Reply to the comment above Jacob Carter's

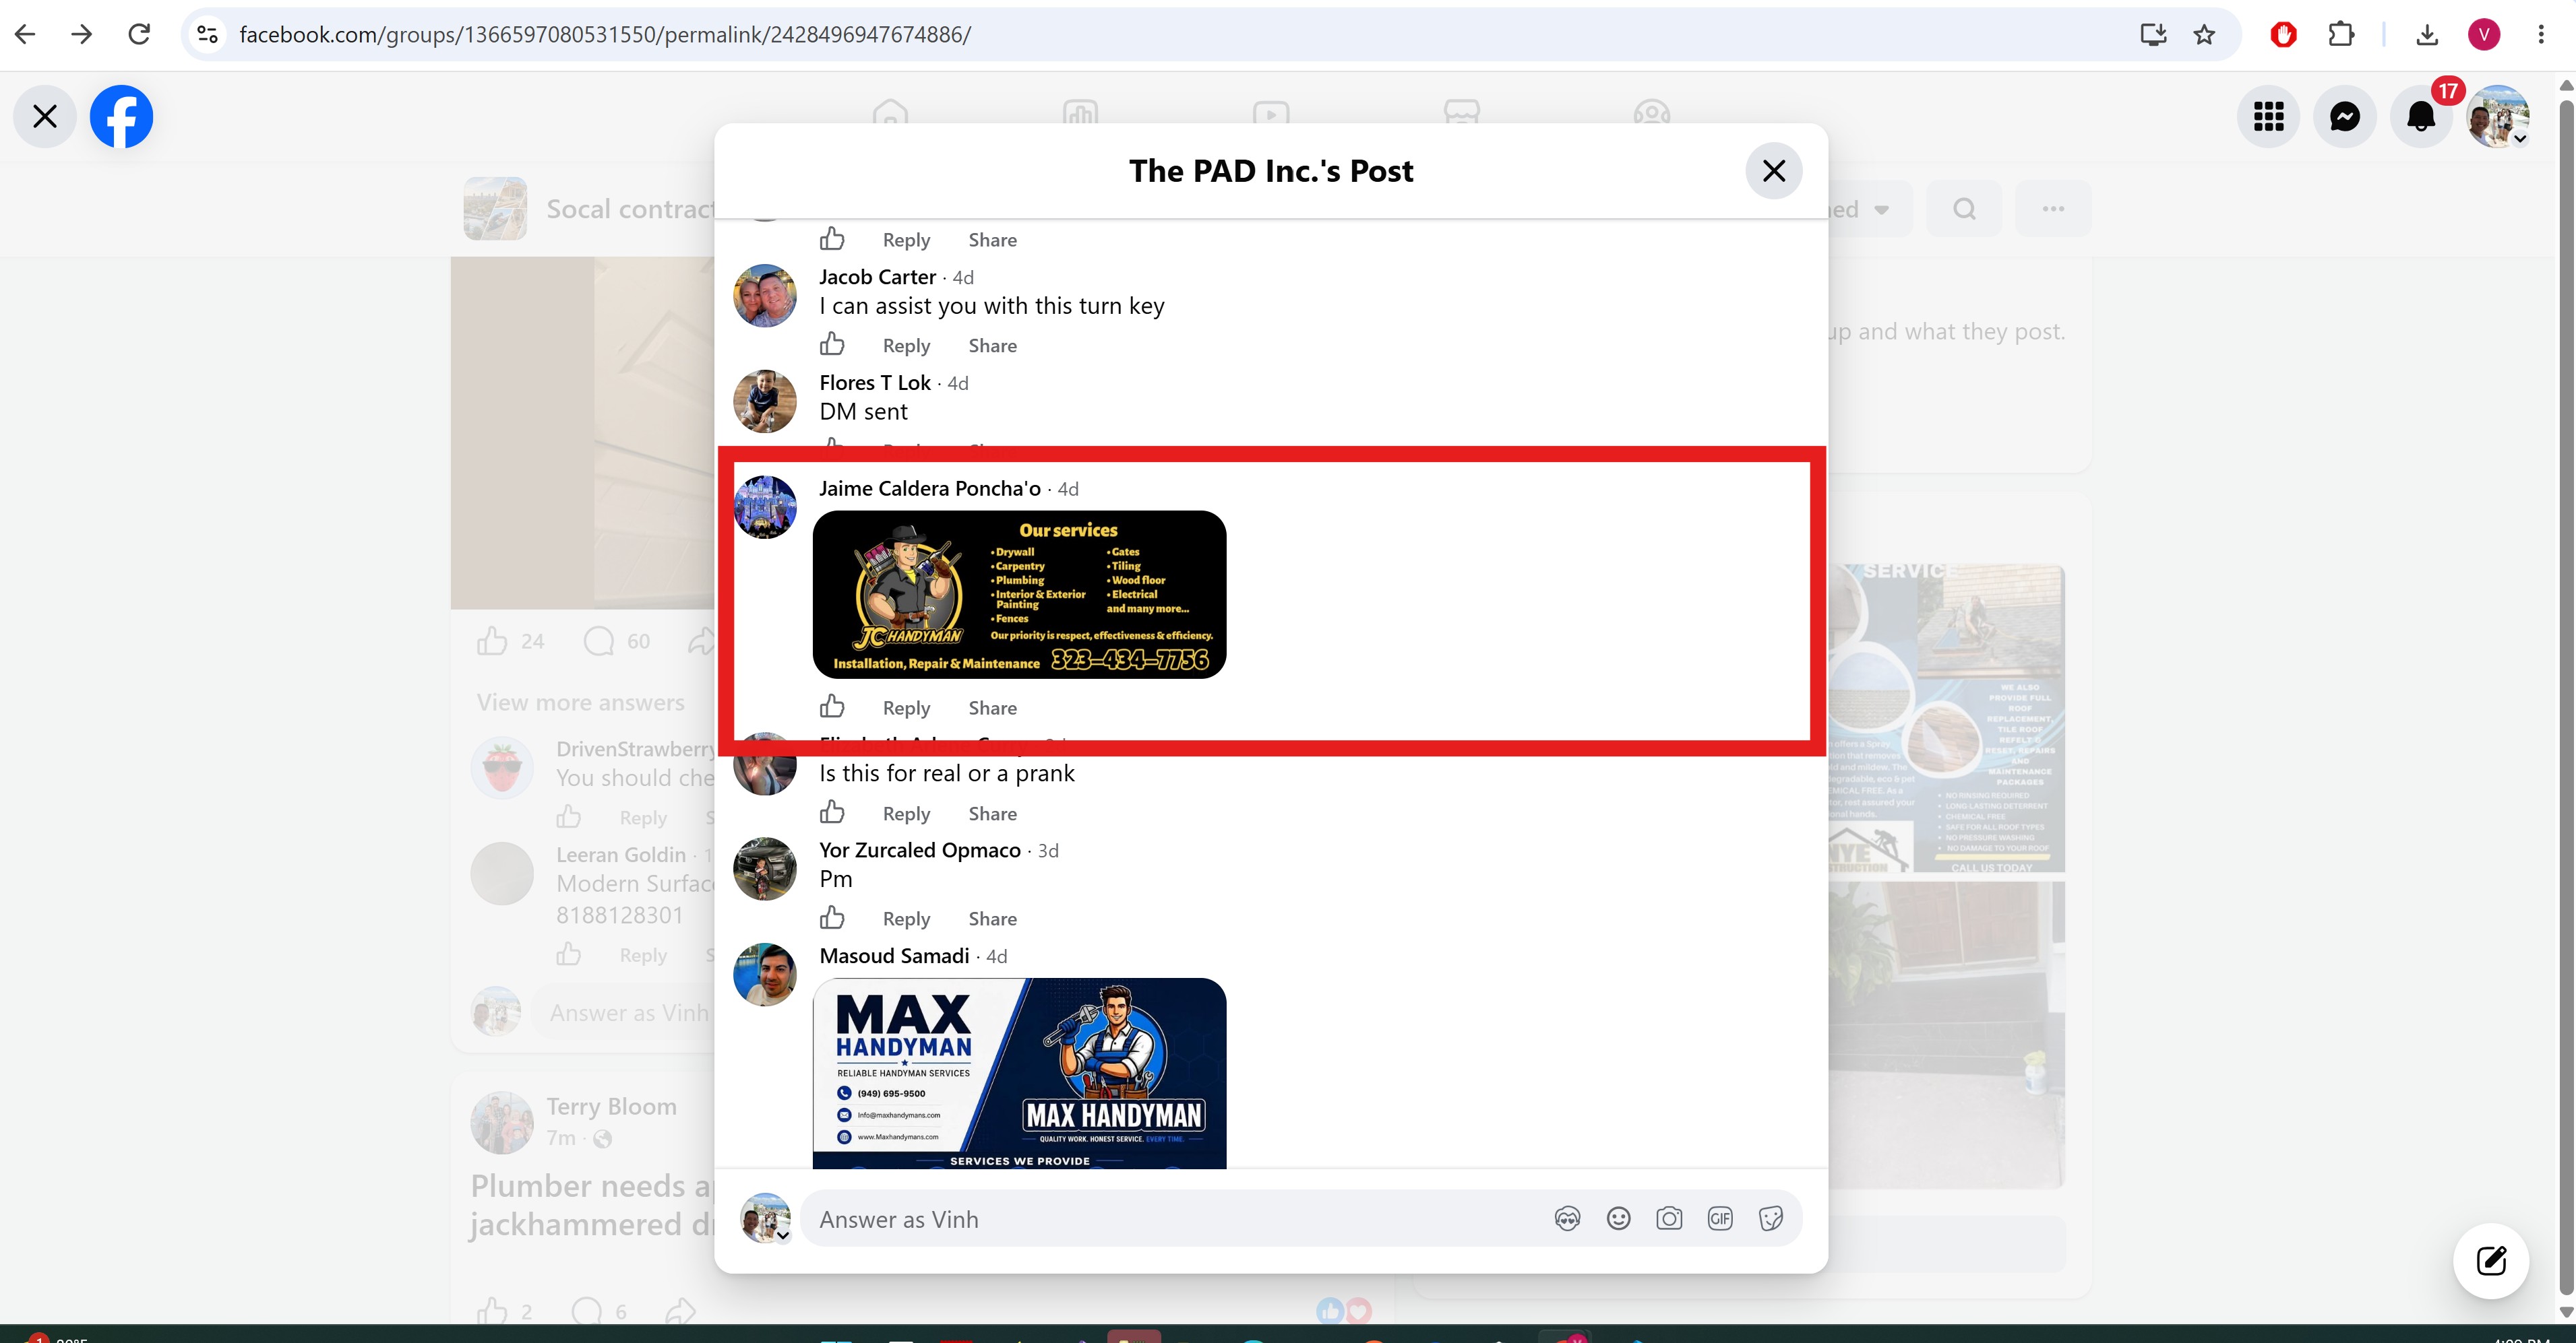906,240
